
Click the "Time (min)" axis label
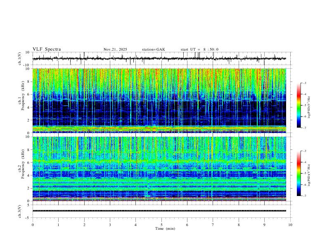(x=165, y=229)
